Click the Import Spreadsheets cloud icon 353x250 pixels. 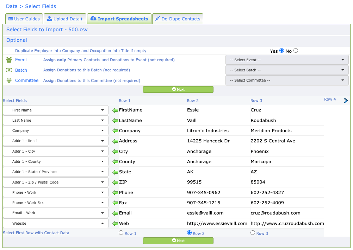93,18
